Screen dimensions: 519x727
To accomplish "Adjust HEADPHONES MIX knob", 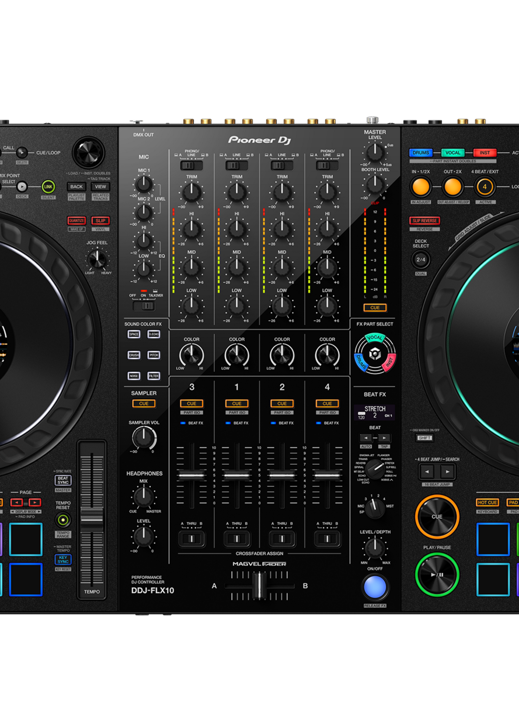I will tap(144, 497).
